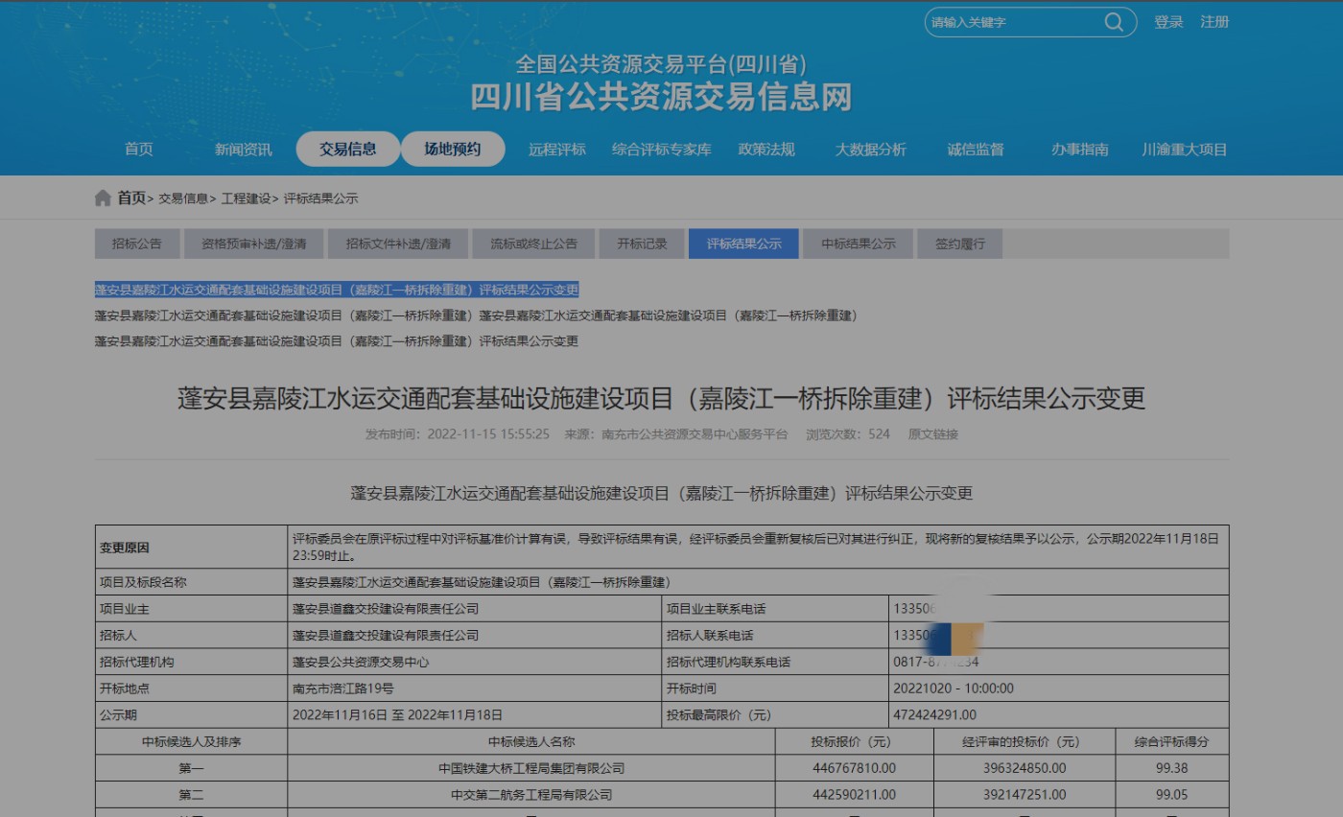This screenshot has width=1343, height=817.
Task: Go to 首页 in main navigation
Action: tap(138, 149)
